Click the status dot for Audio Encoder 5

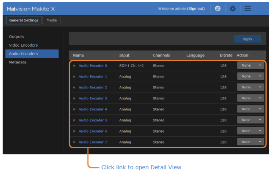point(74,120)
